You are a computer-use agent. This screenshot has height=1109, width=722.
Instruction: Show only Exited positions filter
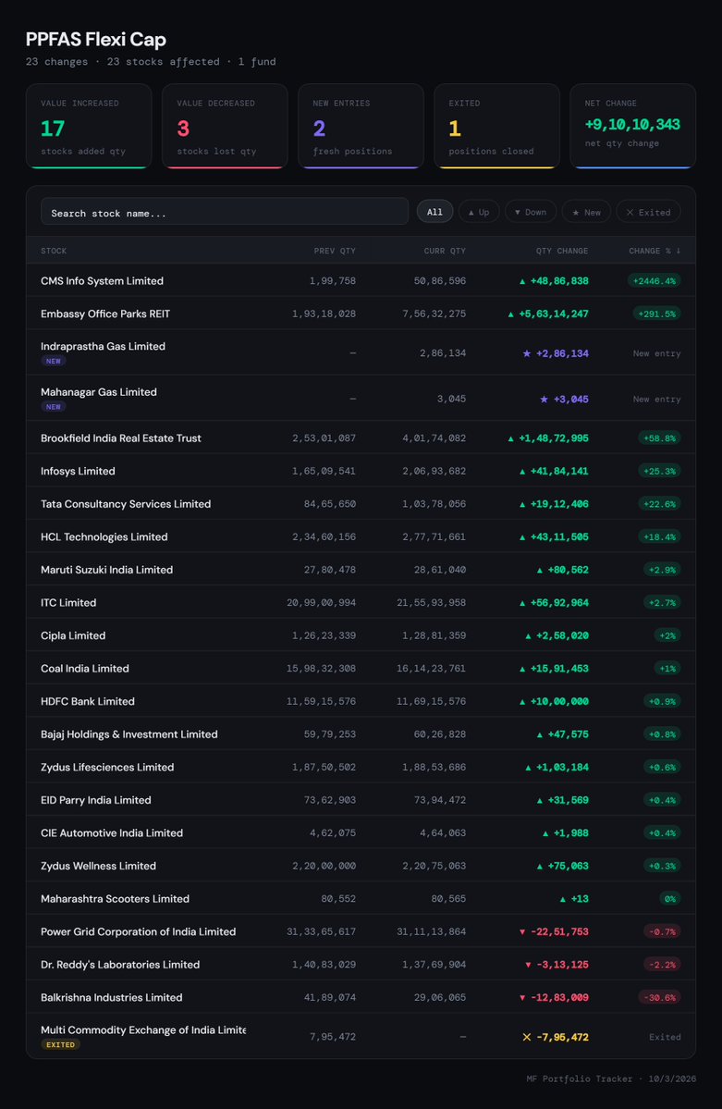[x=648, y=212]
